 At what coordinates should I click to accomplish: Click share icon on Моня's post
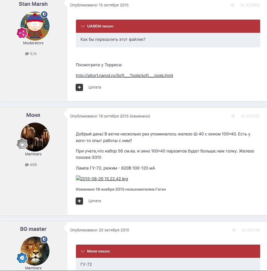click(x=233, y=116)
